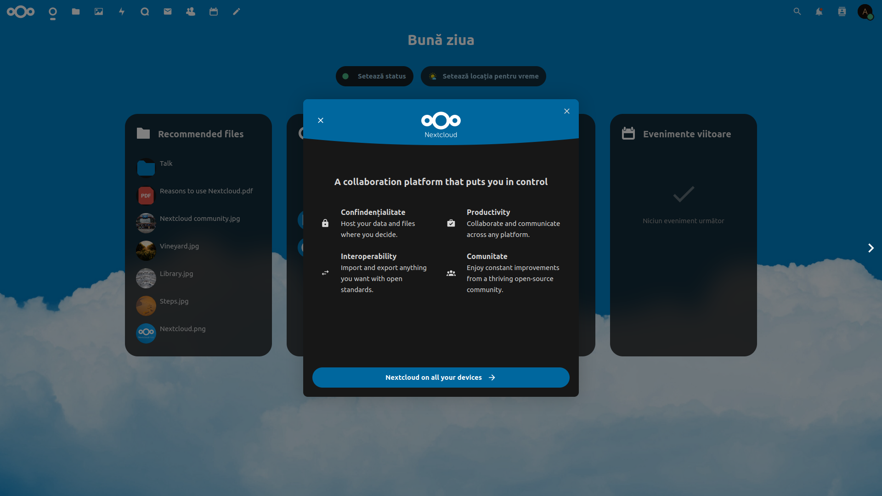Viewport: 882px width, 496px height.
Task: Click the Interoperability arrows icon
Action: (325, 273)
